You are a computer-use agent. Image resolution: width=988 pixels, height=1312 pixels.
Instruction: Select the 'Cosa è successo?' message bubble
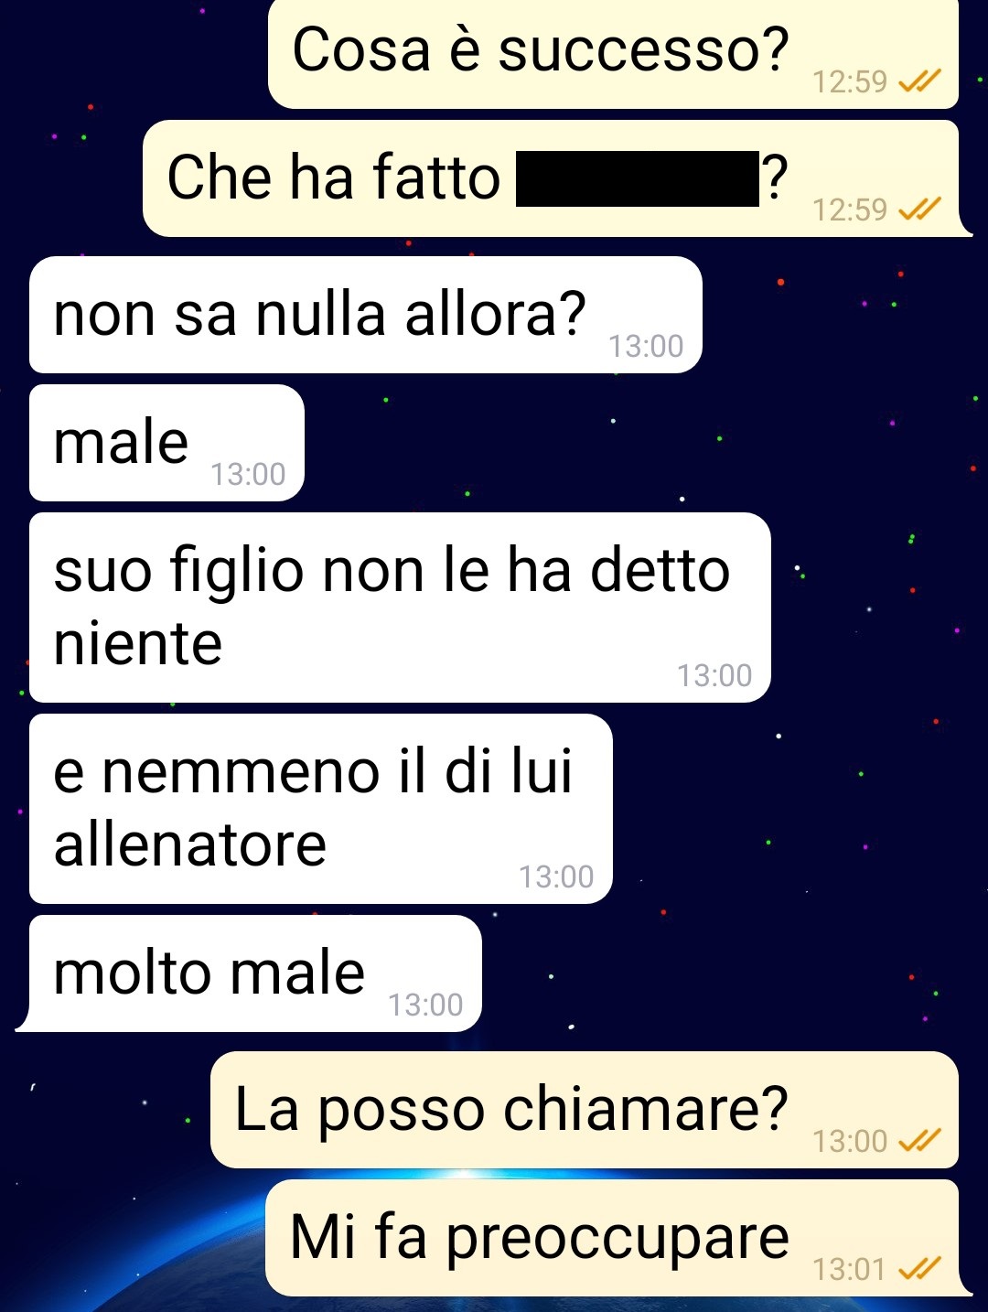613,54
